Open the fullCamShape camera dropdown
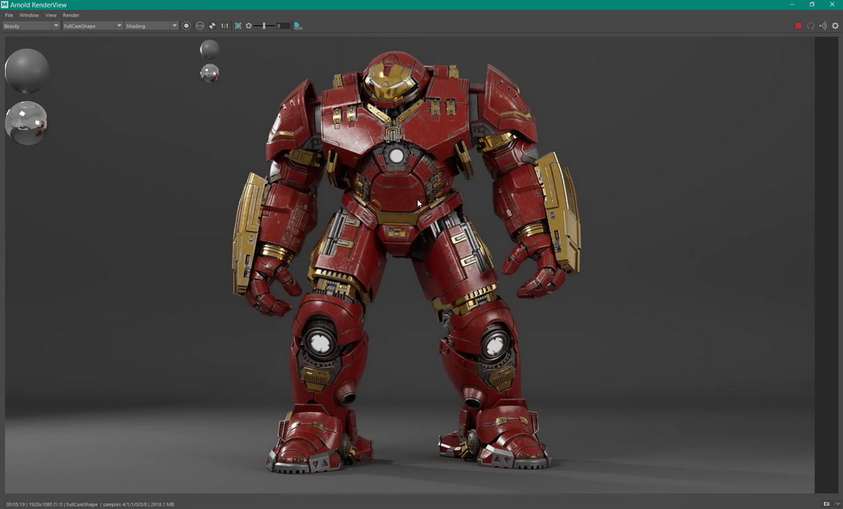This screenshot has width=843, height=509. (x=93, y=26)
